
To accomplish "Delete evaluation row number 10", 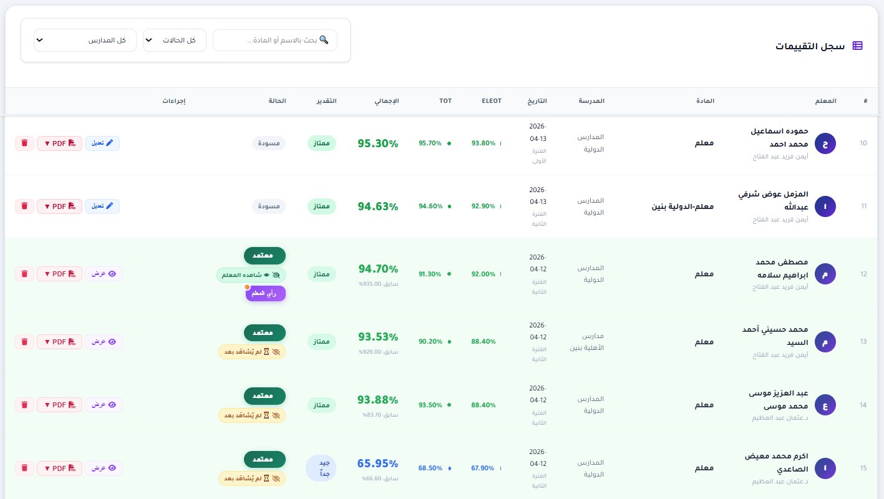I will (24, 143).
